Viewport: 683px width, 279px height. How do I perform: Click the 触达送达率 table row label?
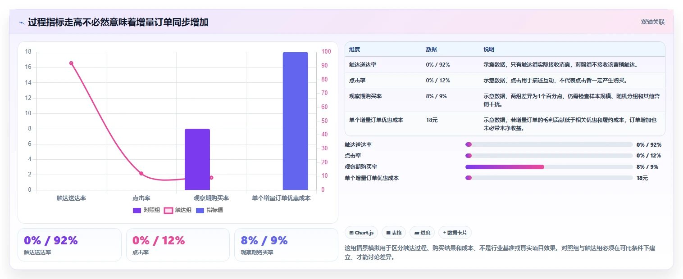coord(363,65)
